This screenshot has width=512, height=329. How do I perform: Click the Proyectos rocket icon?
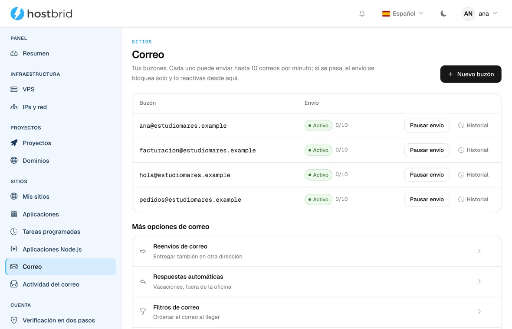14,143
